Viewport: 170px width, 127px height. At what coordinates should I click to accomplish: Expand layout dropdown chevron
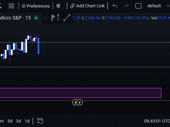(168, 6)
